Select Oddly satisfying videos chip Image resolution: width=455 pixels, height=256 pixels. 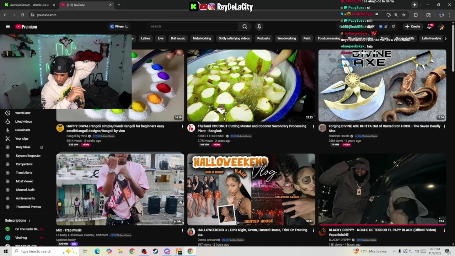tap(234, 38)
